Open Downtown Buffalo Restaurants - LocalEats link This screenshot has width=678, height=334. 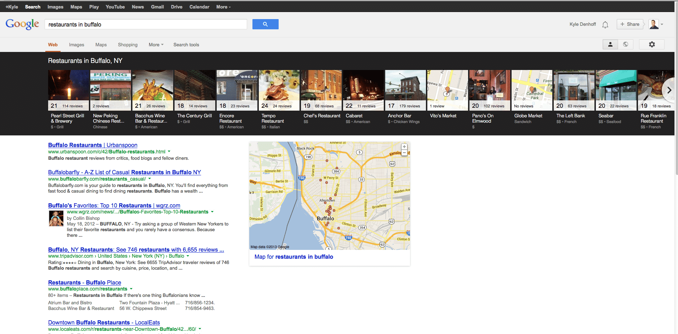click(x=104, y=322)
